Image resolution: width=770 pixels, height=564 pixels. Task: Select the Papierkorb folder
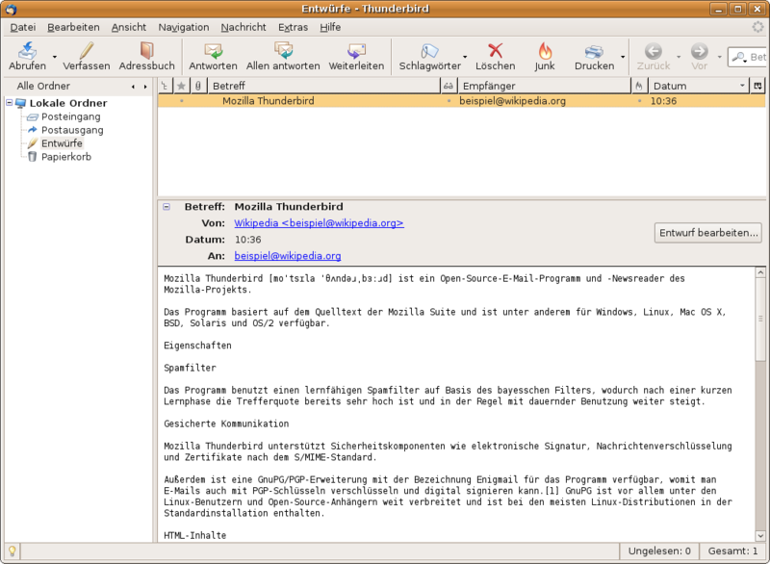(65, 157)
